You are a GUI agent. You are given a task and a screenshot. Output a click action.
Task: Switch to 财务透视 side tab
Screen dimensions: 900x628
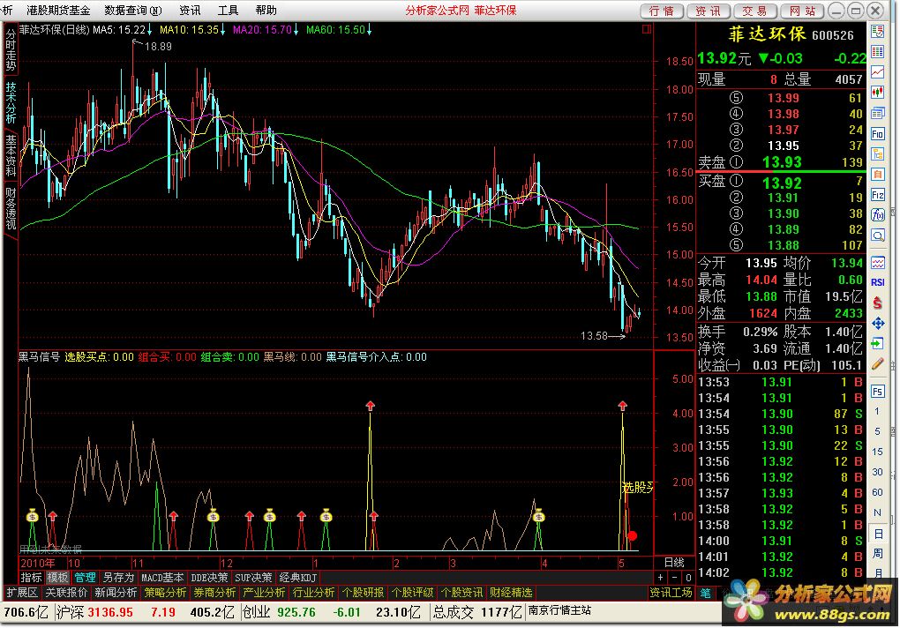click(11, 207)
